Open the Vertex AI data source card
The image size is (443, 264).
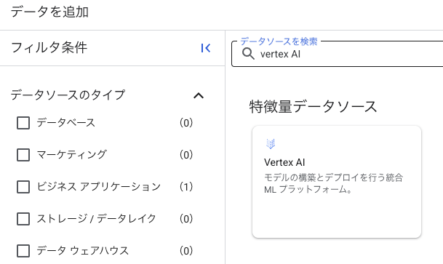(337, 182)
